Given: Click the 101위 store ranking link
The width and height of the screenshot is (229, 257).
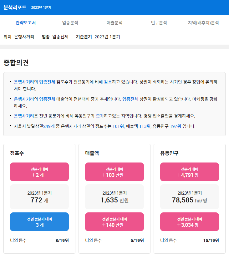Looking at the screenshot, I should click(118, 126).
